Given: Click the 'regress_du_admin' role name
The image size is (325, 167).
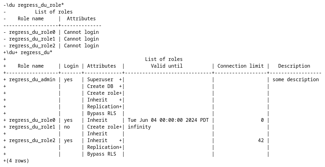Looking at the screenshot, I should [x=32, y=79].
